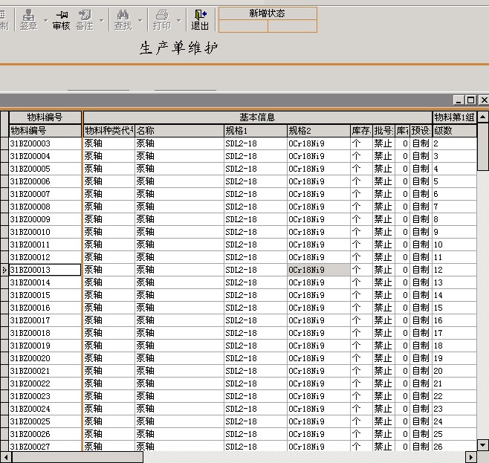This screenshot has width=489, height=463.
Task: Select material cell 31BZ00011
Action: click(x=45, y=245)
